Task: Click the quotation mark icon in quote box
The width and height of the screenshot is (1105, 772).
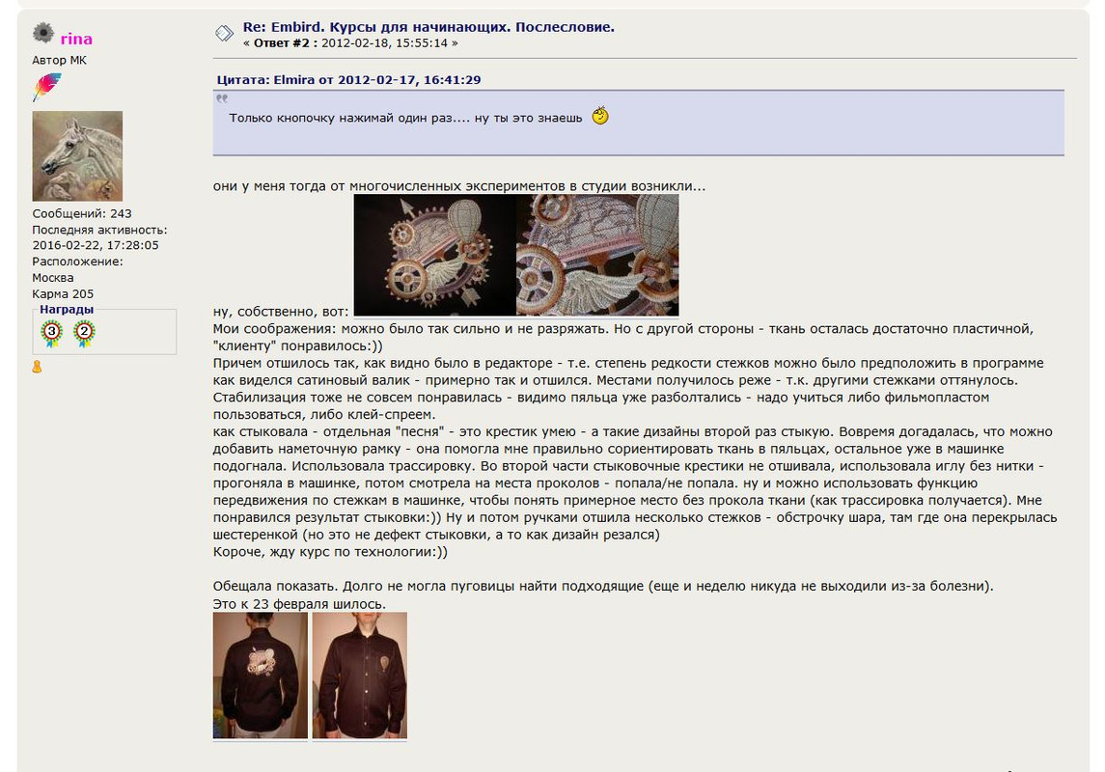Action: pyautogui.click(x=222, y=98)
